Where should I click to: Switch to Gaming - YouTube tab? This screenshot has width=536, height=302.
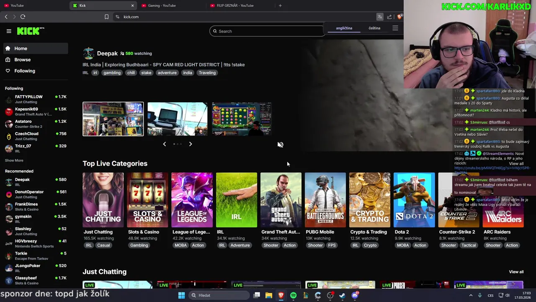coord(173,5)
